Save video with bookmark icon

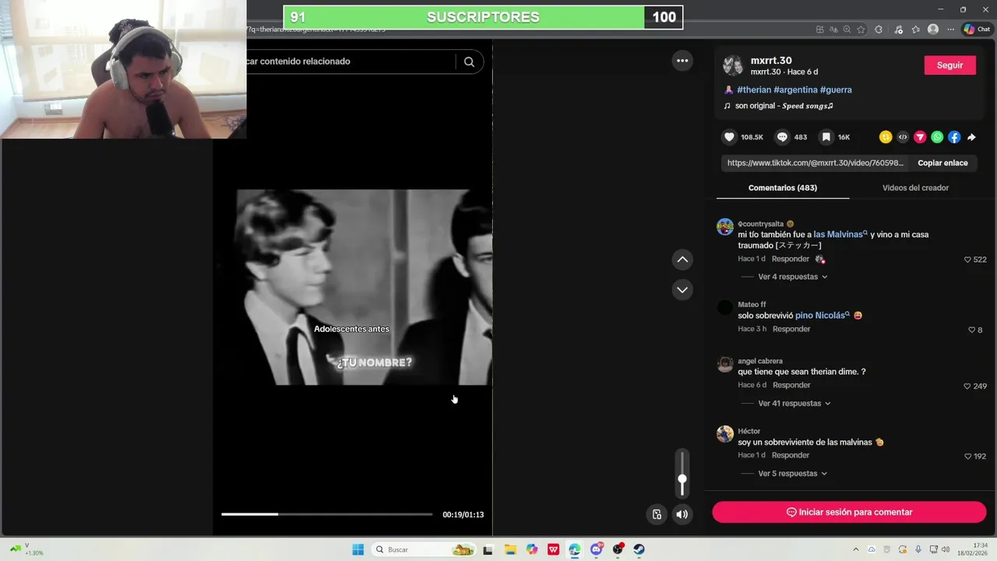point(826,137)
